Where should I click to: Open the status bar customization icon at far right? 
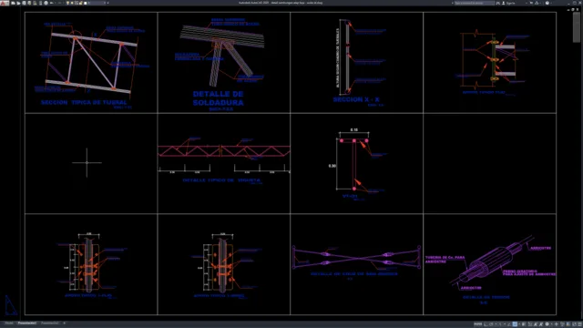tap(580, 324)
